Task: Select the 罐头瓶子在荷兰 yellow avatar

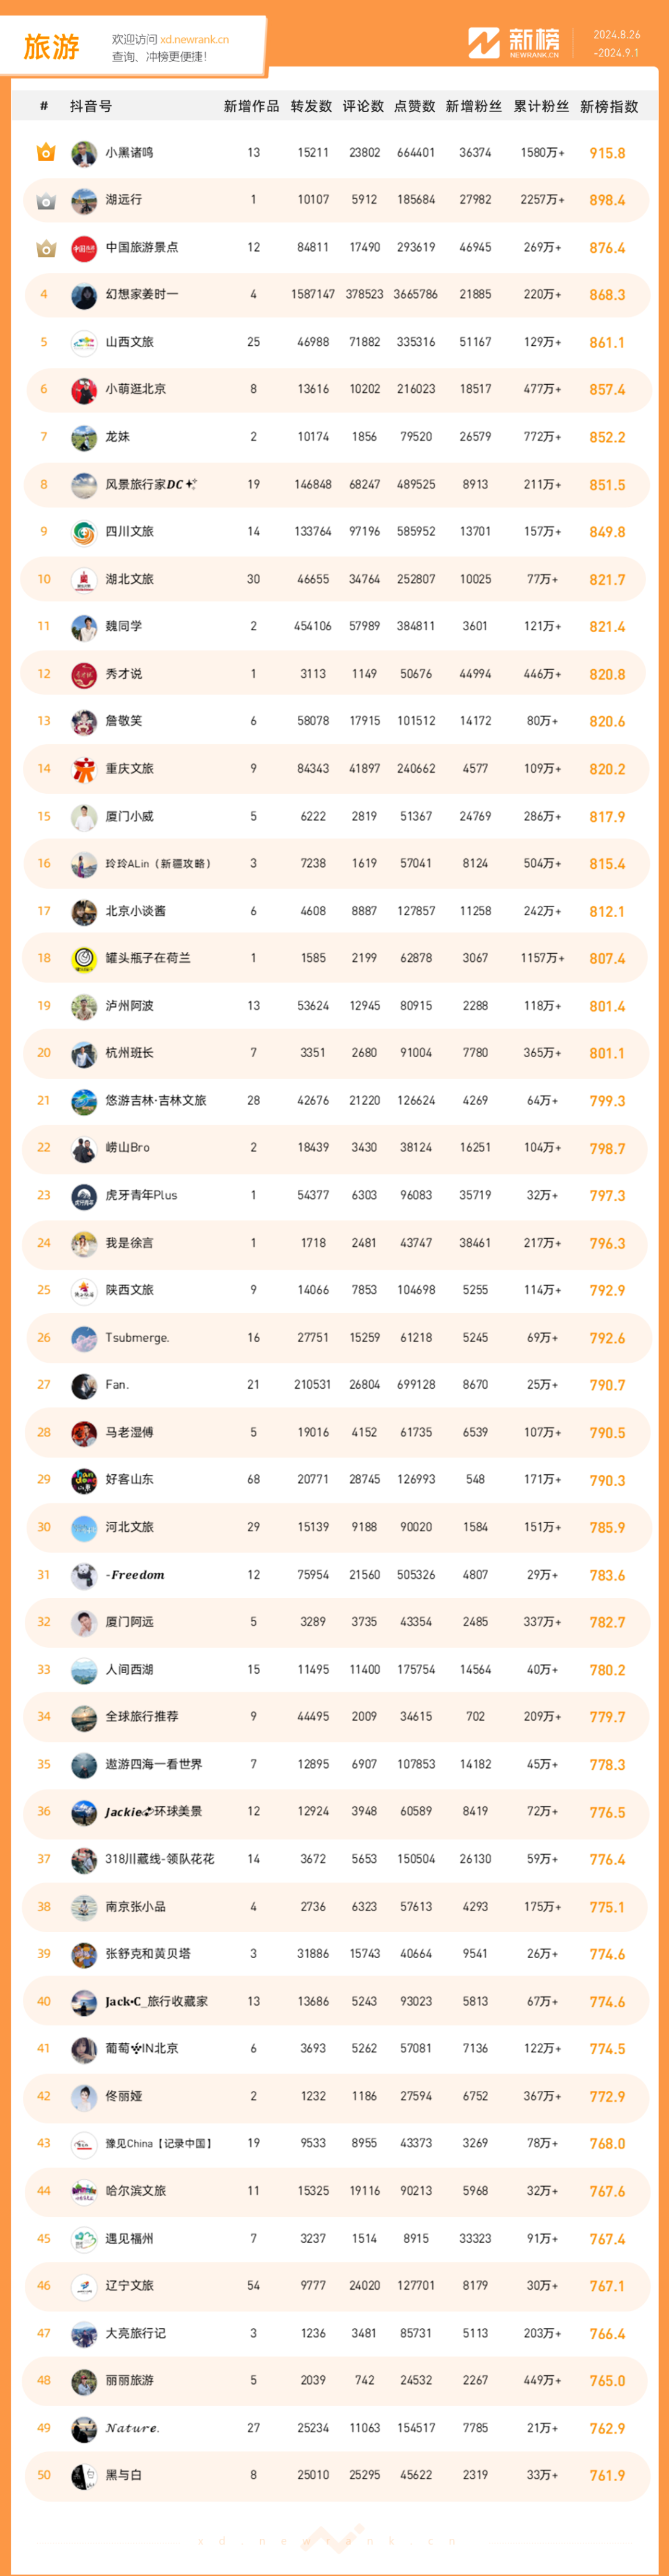Action: (84, 958)
